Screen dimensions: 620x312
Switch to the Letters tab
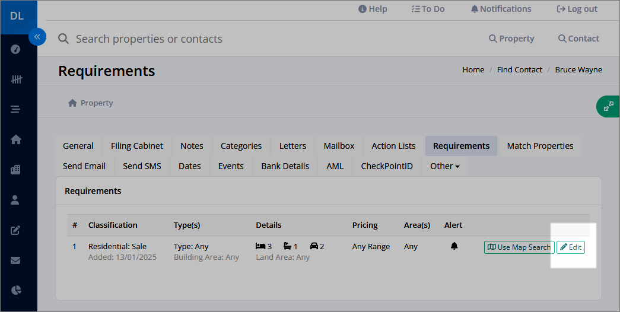tap(292, 146)
